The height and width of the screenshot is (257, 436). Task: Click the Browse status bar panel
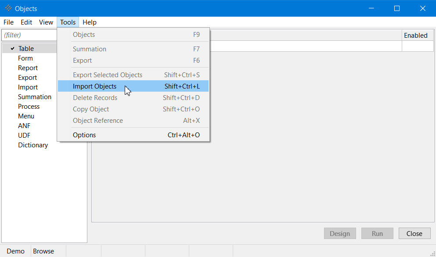(43, 251)
